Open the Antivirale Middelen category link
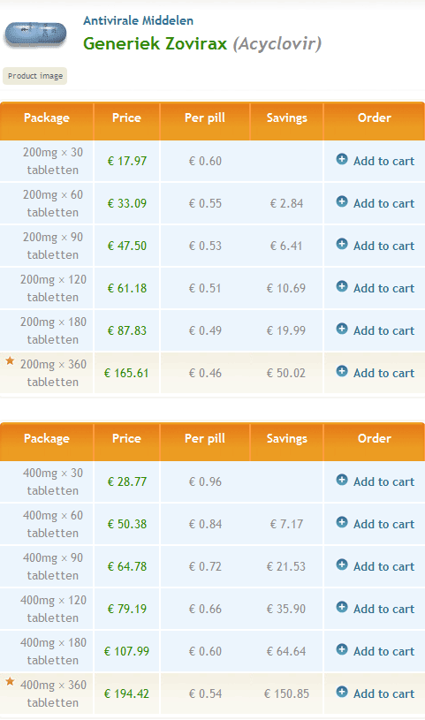 139,20
